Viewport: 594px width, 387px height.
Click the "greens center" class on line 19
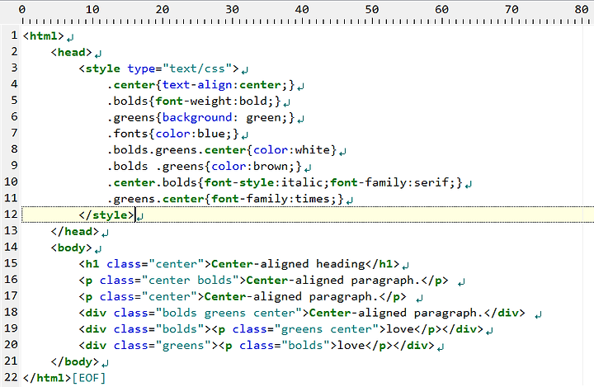click(x=326, y=329)
